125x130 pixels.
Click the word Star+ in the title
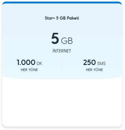click(50, 18)
